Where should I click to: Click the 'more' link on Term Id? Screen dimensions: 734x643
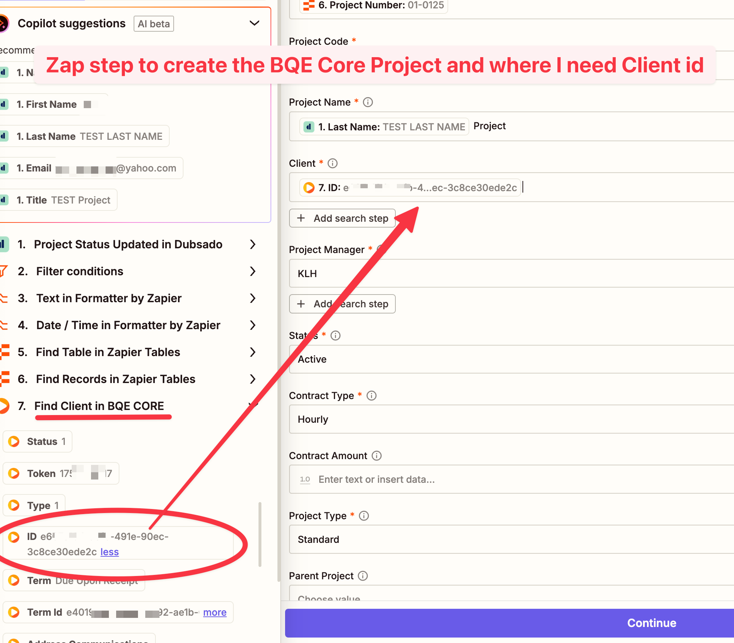[x=214, y=612]
